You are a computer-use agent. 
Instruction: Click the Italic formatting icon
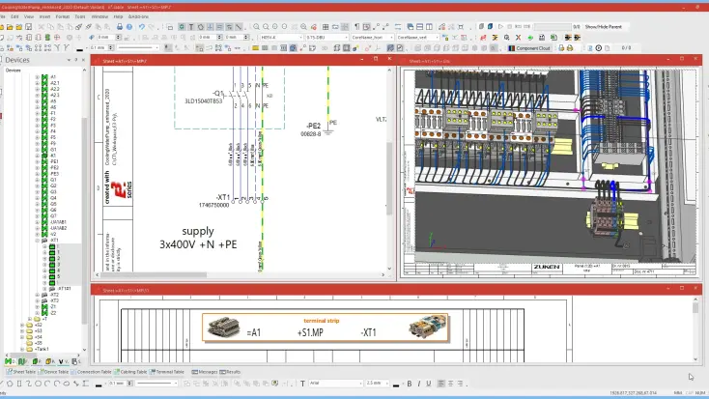tap(418, 384)
